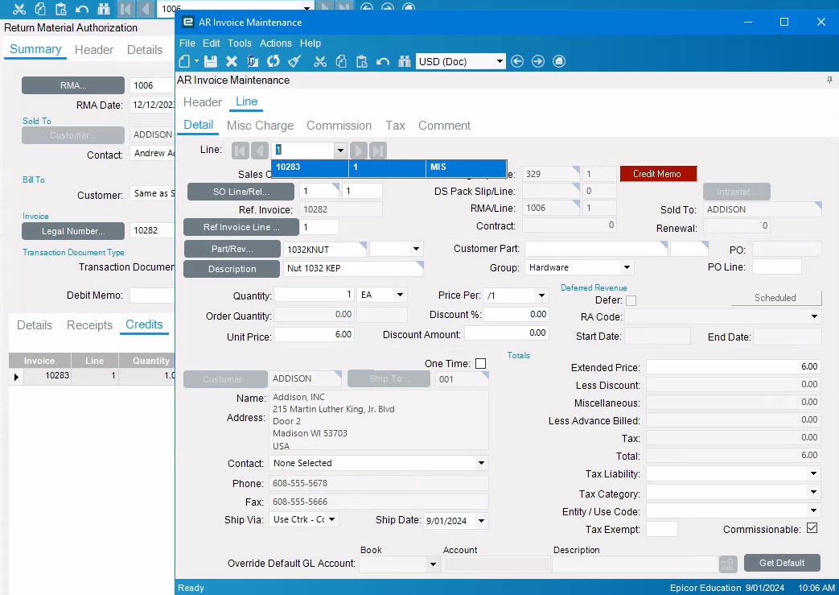The image size is (839, 595).
Task: Click the Refresh toolbar icon
Action: pyautogui.click(x=273, y=61)
